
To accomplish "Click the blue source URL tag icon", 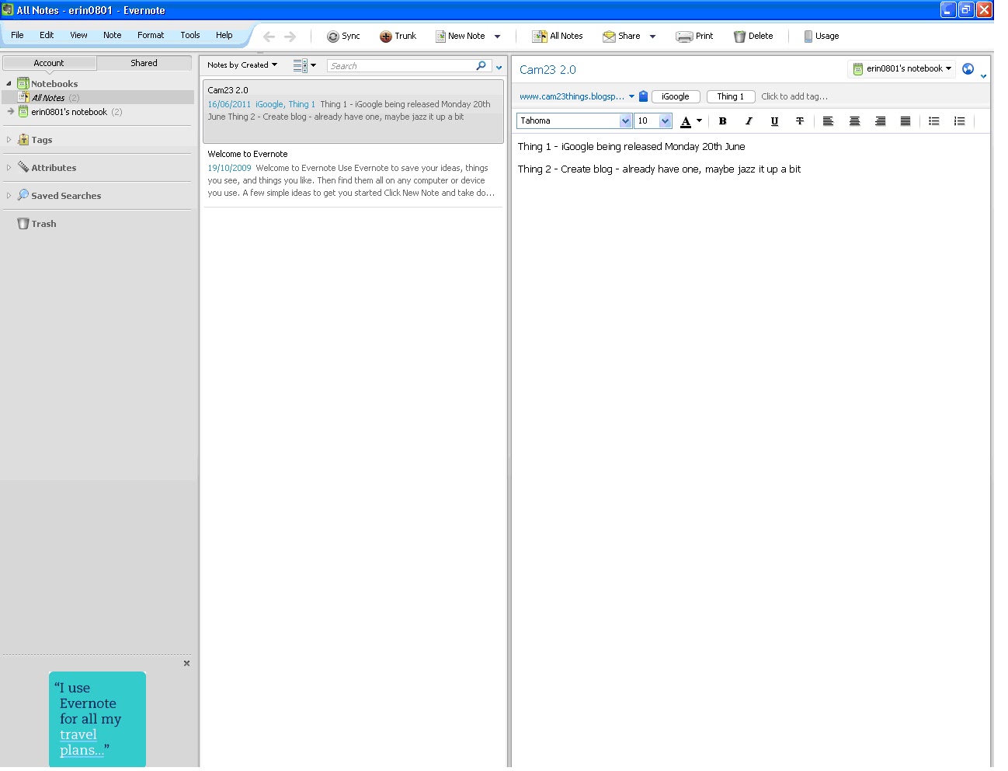I will click(x=644, y=96).
